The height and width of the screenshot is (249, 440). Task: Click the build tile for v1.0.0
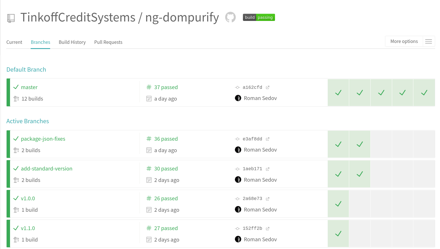click(x=338, y=204)
